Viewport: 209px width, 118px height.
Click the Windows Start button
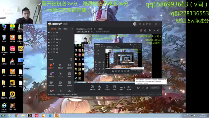pyautogui.click(x=3, y=116)
